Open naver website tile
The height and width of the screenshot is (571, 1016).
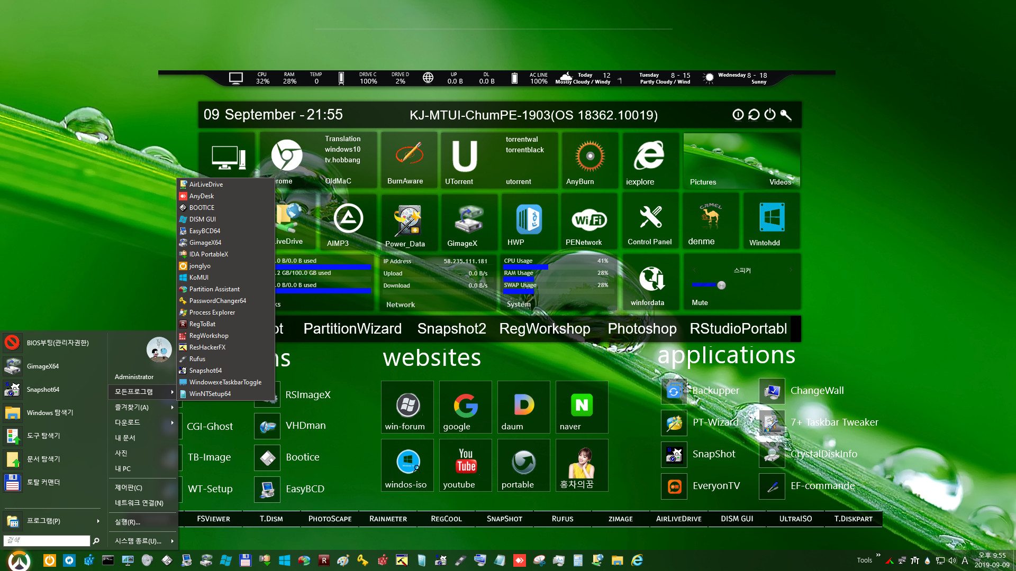pos(582,407)
